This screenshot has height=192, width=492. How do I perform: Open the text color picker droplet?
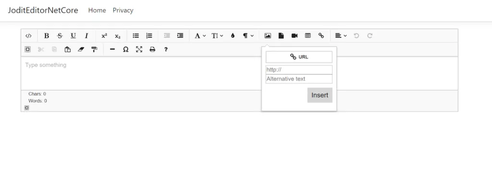[x=233, y=36]
